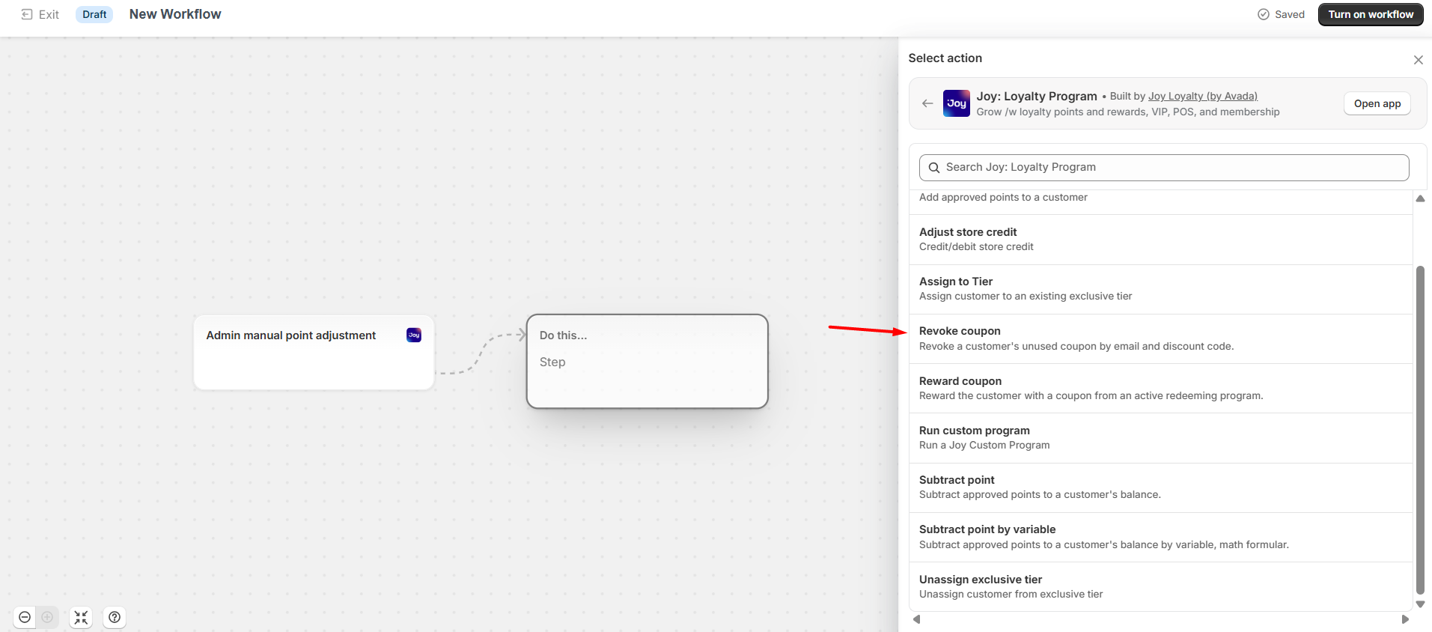Close the Select action panel
Screen dimensions: 1432x632
pos(1418,60)
